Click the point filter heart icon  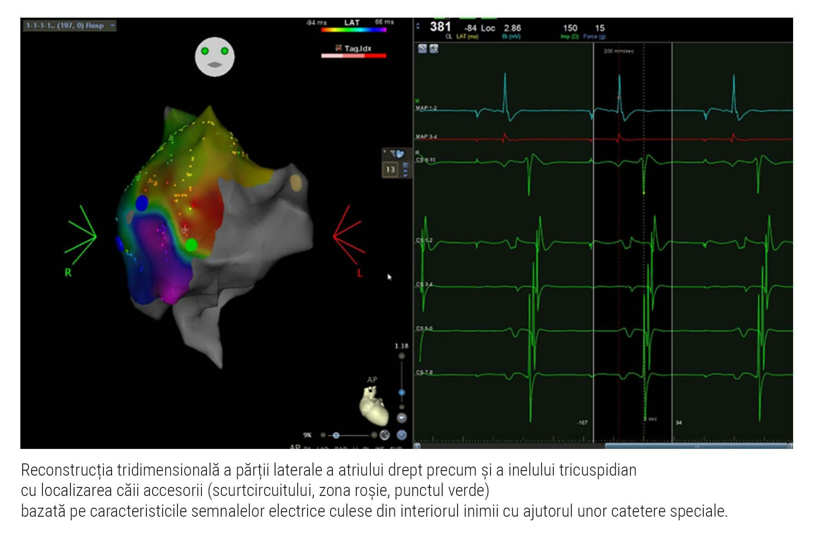coord(398,154)
